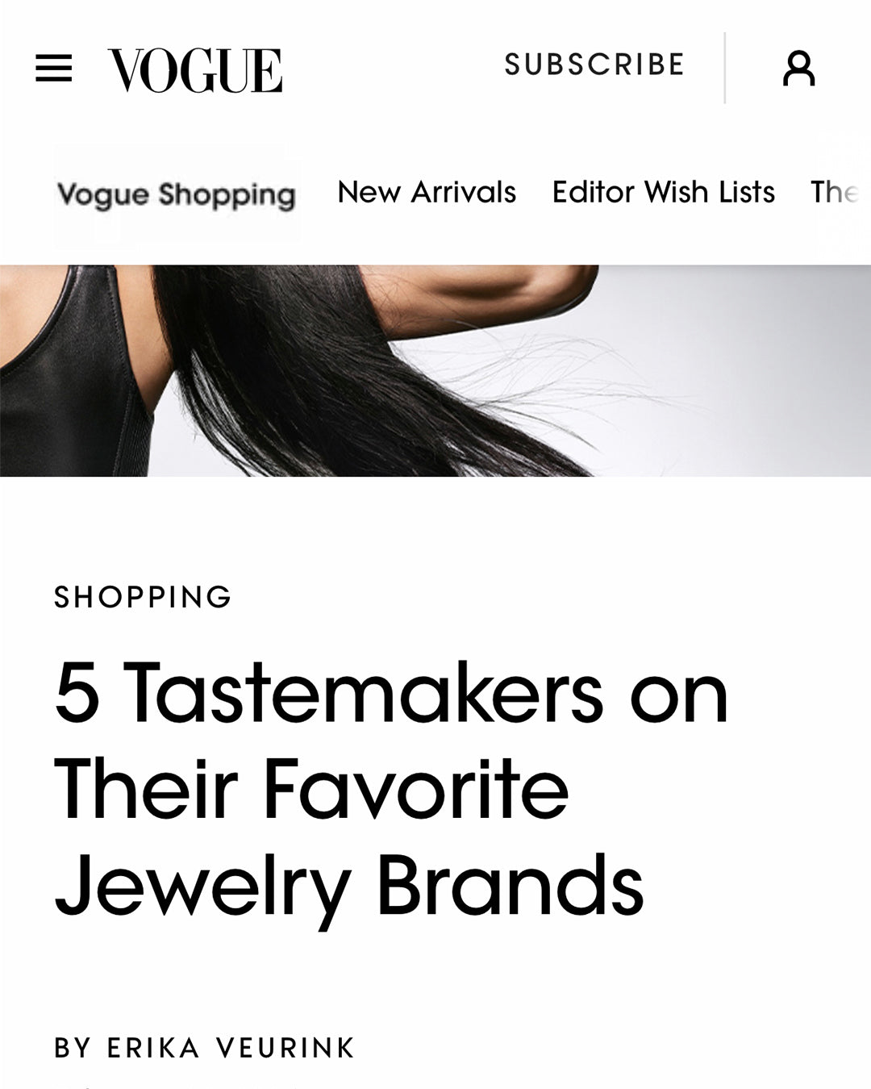The height and width of the screenshot is (1089, 871).
Task: Switch to the New Arrivals tab
Action: click(427, 193)
